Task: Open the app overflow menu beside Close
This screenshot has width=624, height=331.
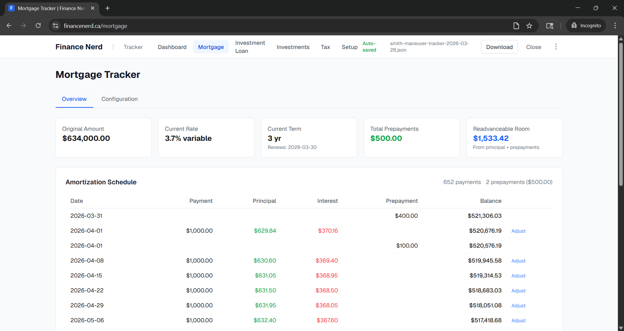Action: pyautogui.click(x=556, y=47)
